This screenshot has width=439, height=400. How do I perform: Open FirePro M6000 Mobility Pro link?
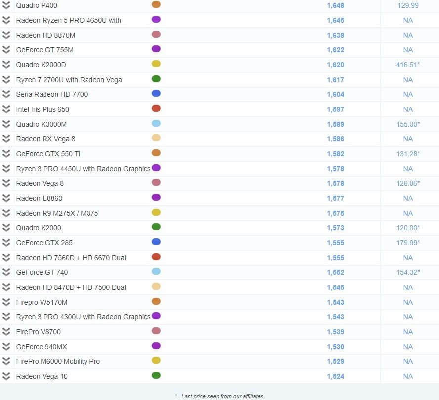coord(58,361)
